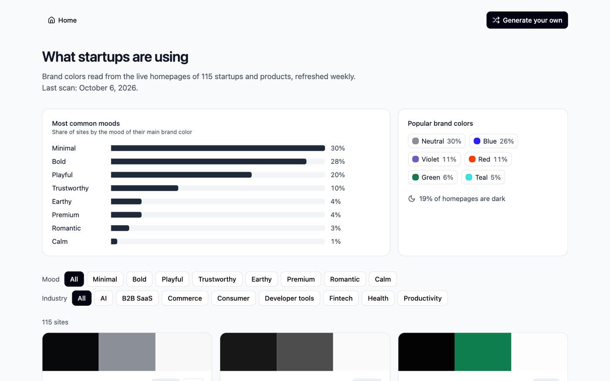This screenshot has height=381, width=610.
Task: Click the Home house icon
Action: 51,20
